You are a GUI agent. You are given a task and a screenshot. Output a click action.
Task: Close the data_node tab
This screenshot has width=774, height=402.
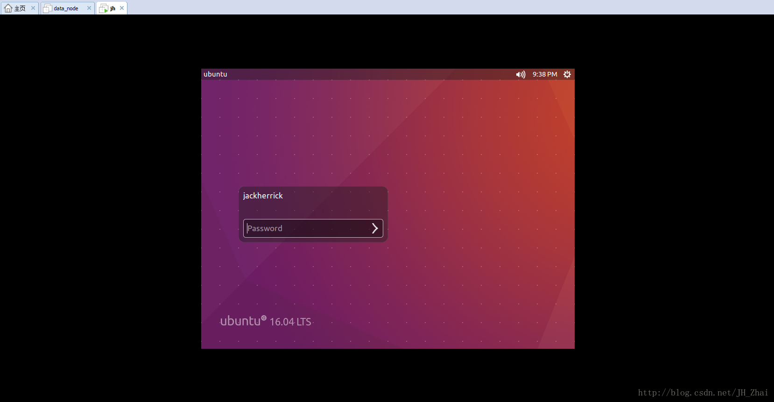89,8
